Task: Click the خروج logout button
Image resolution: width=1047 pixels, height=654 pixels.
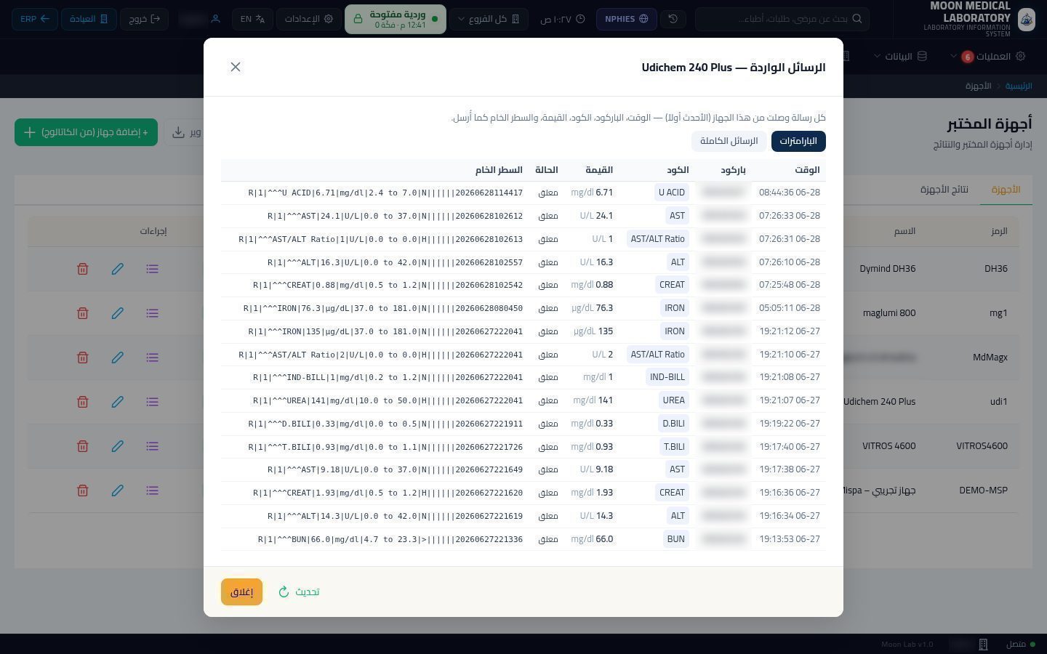Action: pos(145,19)
